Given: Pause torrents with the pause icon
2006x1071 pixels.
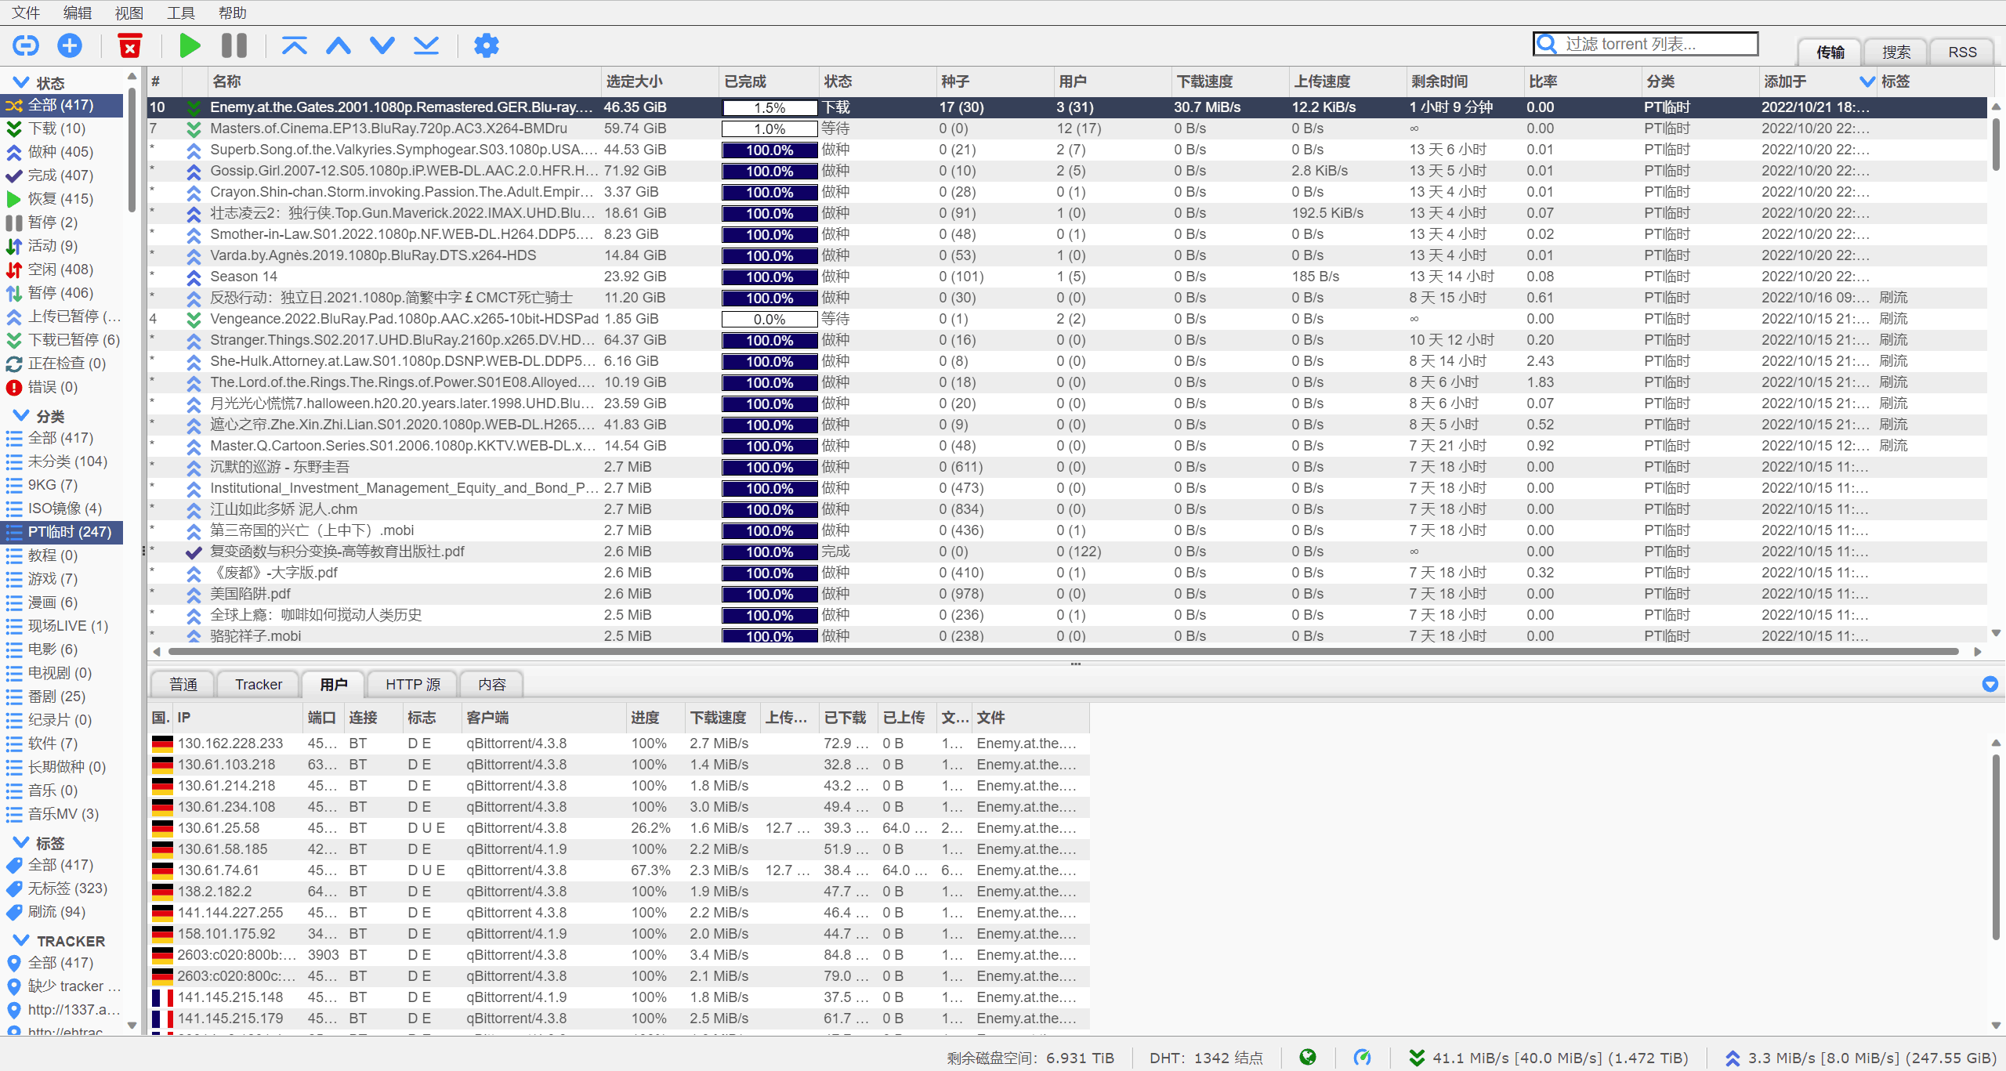Looking at the screenshot, I should point(233,45).
